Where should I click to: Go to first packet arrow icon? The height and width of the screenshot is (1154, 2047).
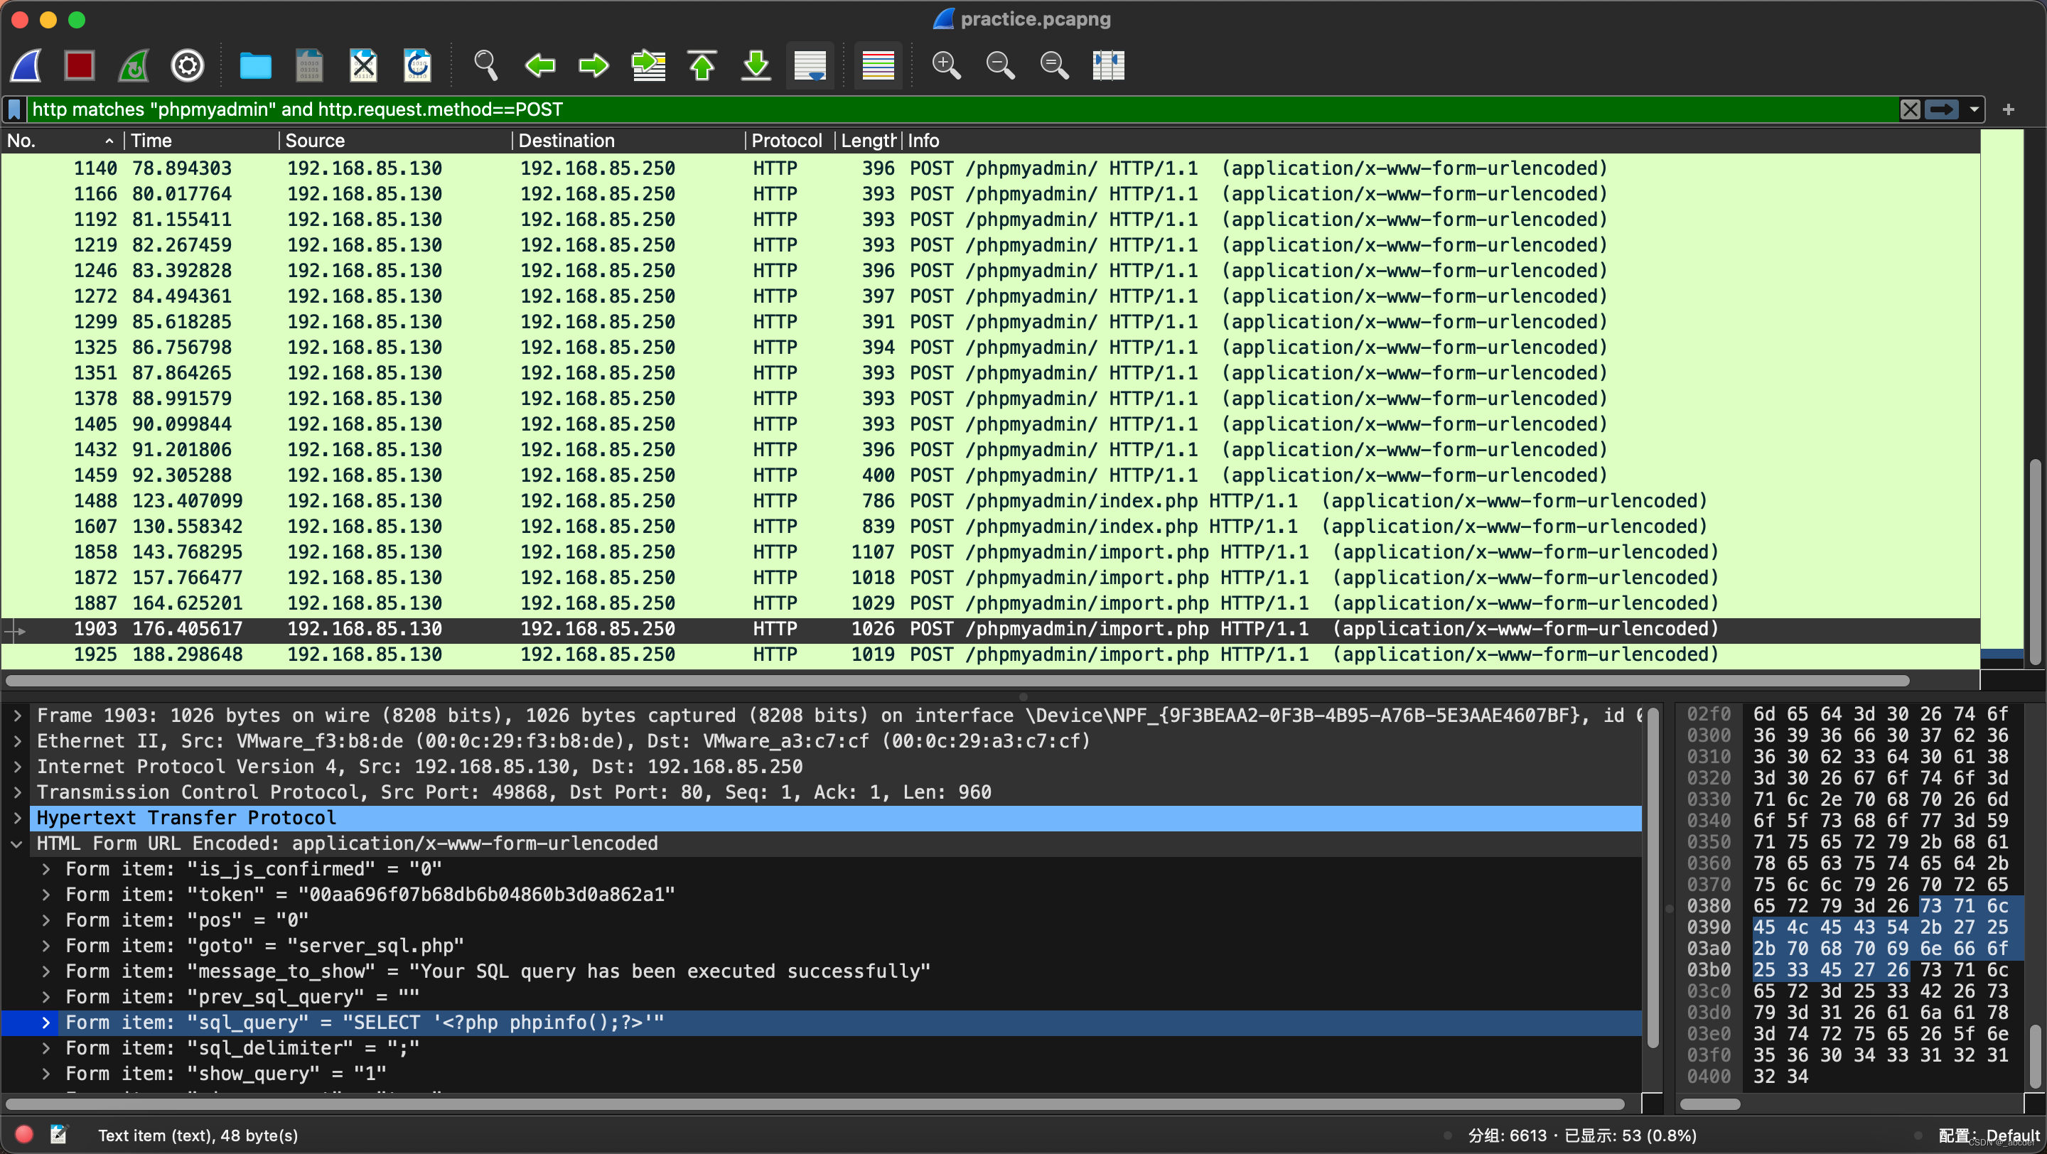click(x=702, y=65)
